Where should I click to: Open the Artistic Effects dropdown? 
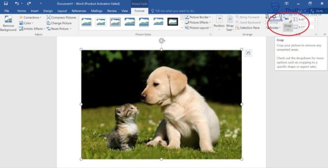(x=32, y=29)
